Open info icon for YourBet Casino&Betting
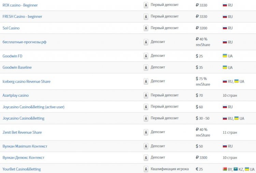Viewport: 256px width, 173px height. click(146, 169)
